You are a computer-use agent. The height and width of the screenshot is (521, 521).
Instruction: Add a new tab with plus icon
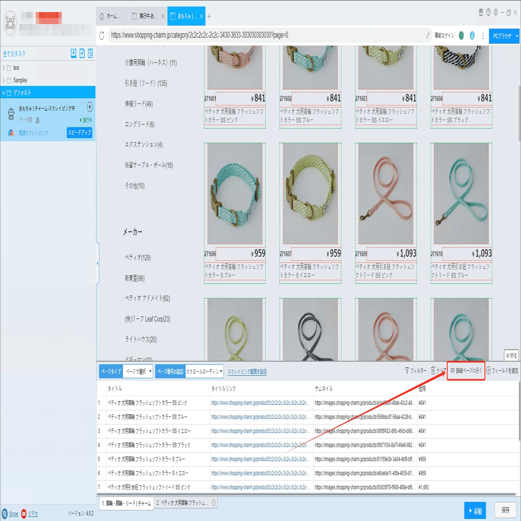click(x=209, y=16)
